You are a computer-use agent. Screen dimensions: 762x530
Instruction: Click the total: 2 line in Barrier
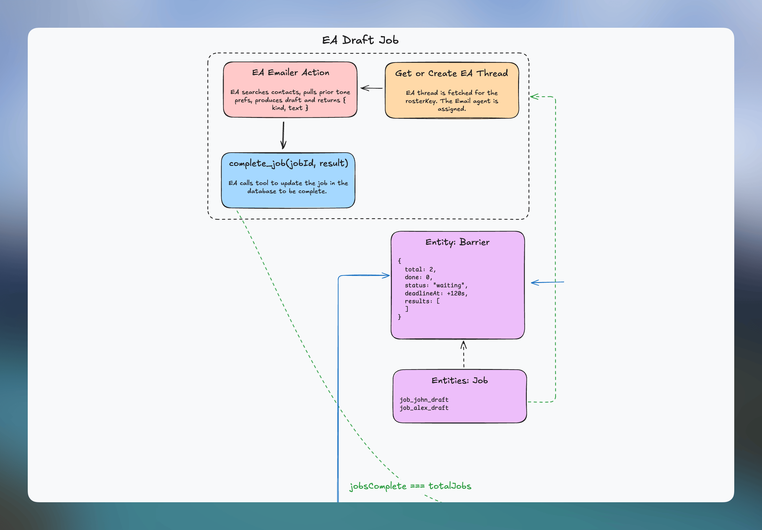pos(420,270)
